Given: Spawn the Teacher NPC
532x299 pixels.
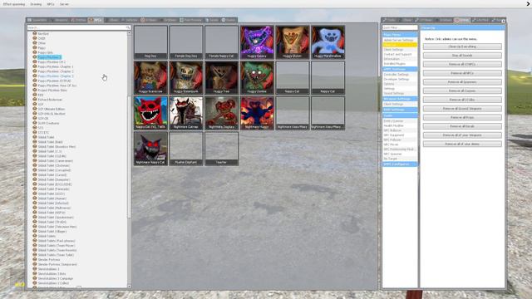Looking at the screenshot, I should pyautogui.click(x=222, y=149).
